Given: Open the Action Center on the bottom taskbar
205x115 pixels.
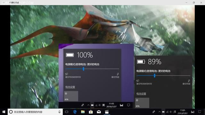Looking at the screenshot, I should click(x=200, y=112).
